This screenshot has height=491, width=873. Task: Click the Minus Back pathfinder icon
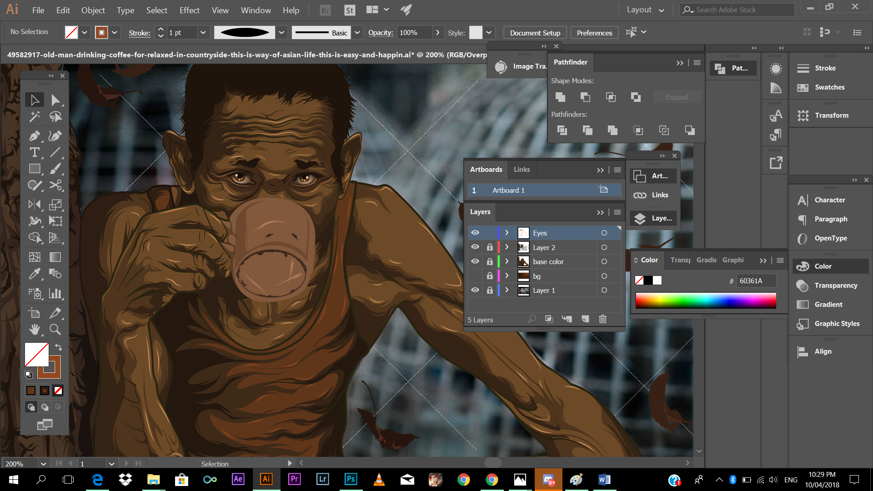click(x=690, y=130)
